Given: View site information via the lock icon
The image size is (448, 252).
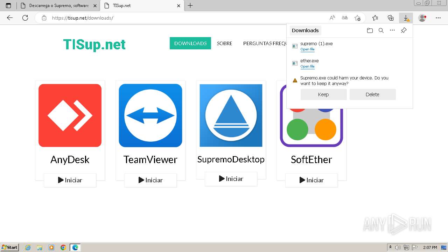Looking at the screenshot, I should (44, 18).
